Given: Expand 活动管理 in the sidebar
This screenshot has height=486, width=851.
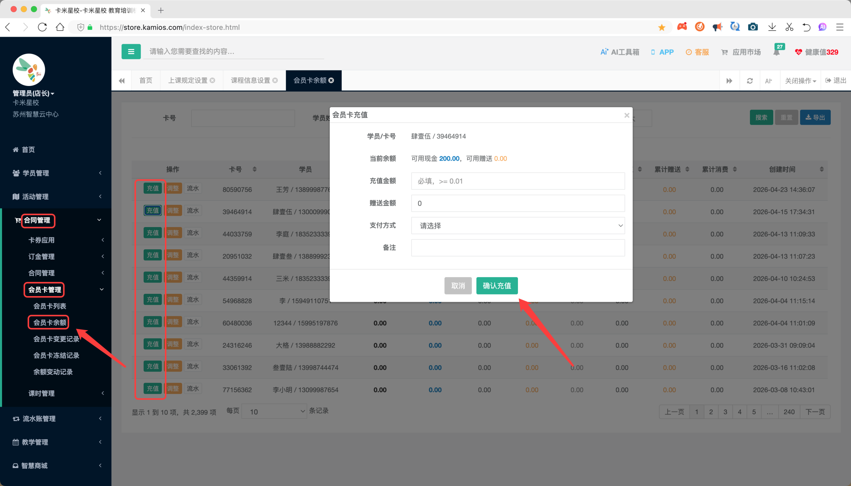Looking at the screenshot, I should pos(56,197).
